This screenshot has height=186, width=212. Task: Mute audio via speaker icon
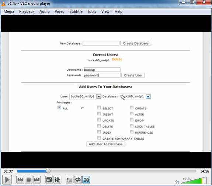pyautogui.click(x=177, y=182)
